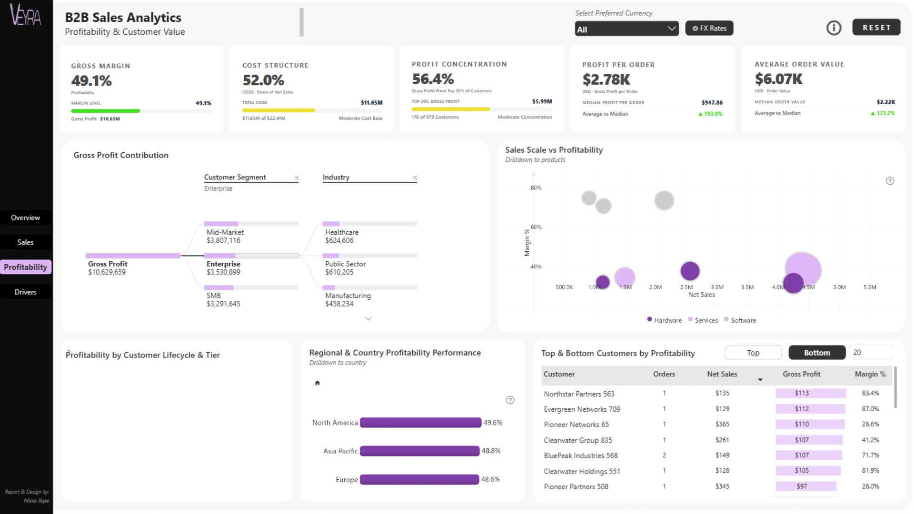This screenshot has width=914, height=514.
Task: Click the RESET button
Action: click(876, 28)
